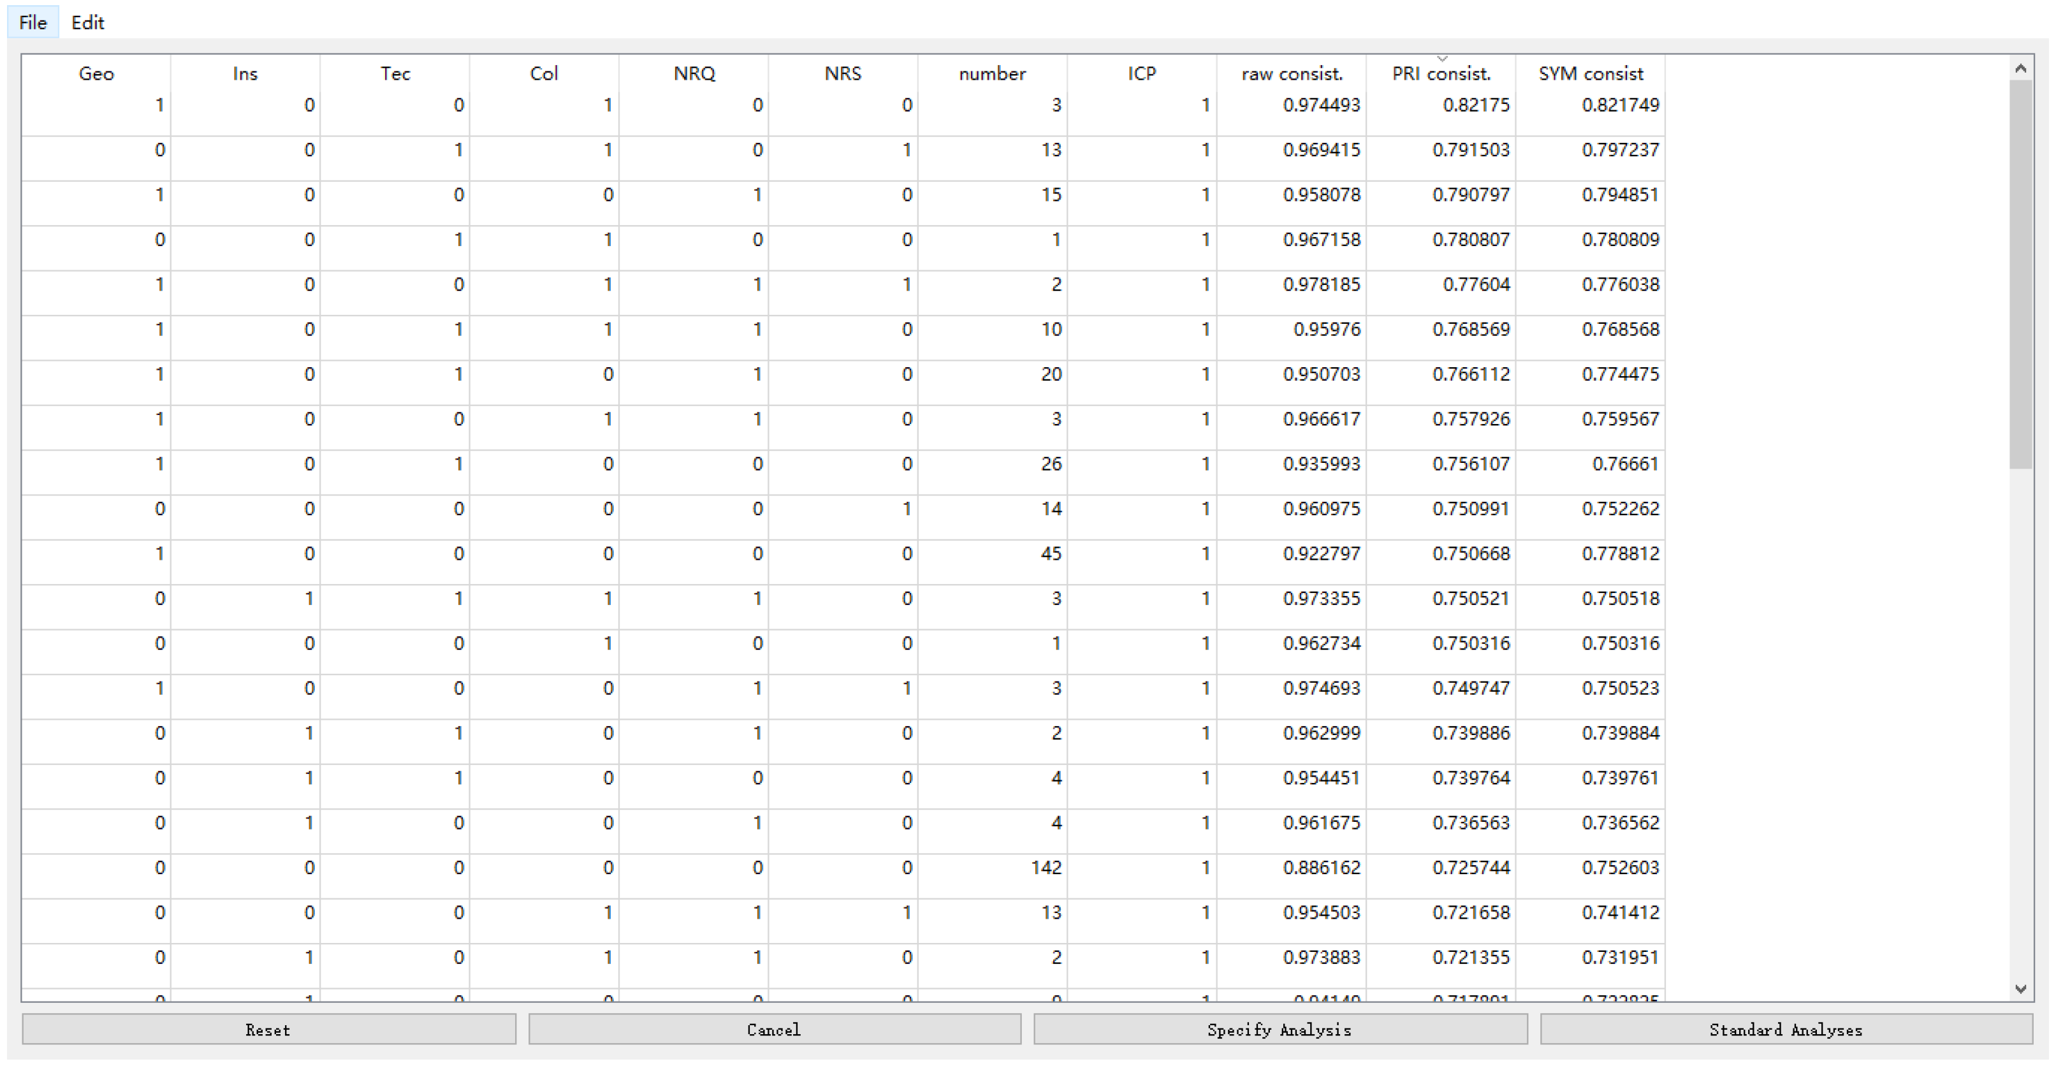
Task: Click the ICP column header
Action: [1141, 73]
